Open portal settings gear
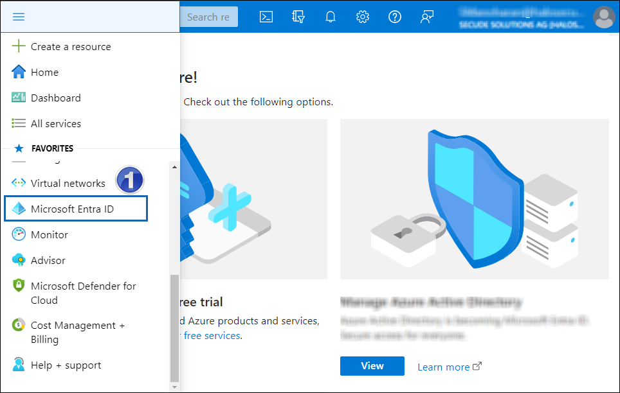Screen dimensions: 620x393 coord(363,17)
